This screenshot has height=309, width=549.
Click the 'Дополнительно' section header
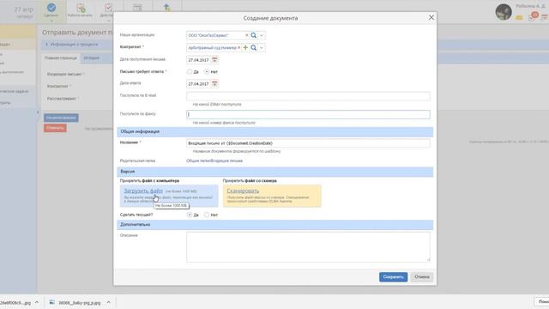[x=274, y=225]
